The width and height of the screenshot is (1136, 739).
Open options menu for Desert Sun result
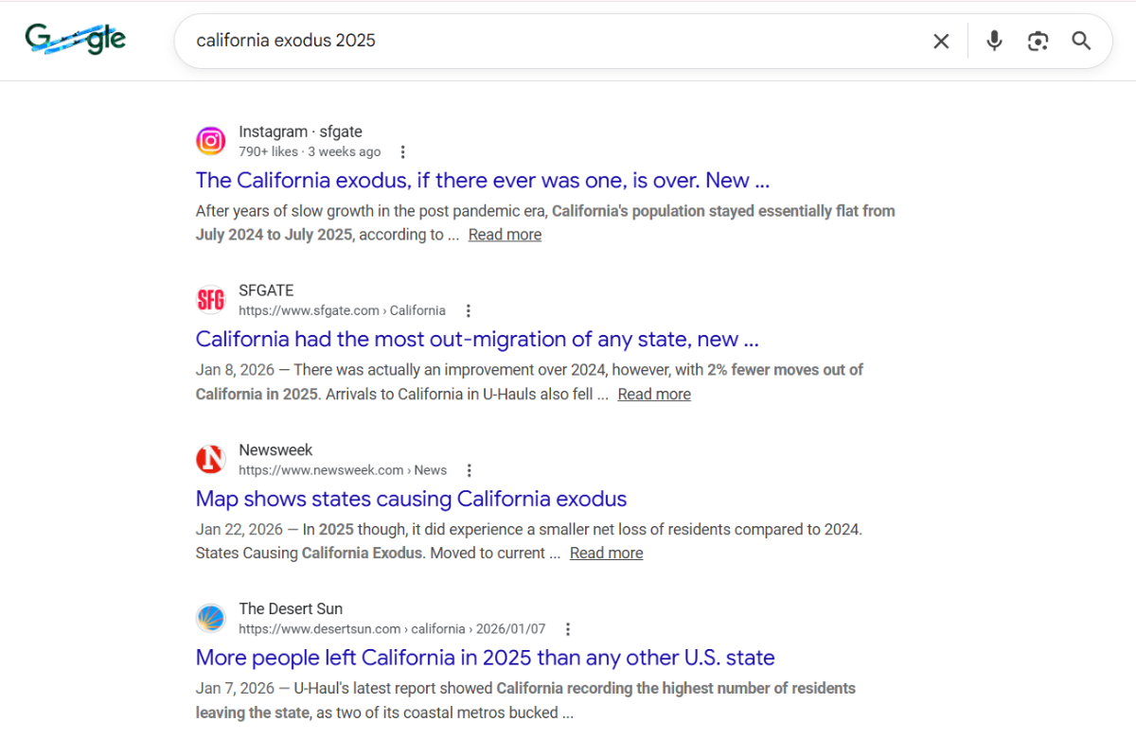(x=568, y=628)
